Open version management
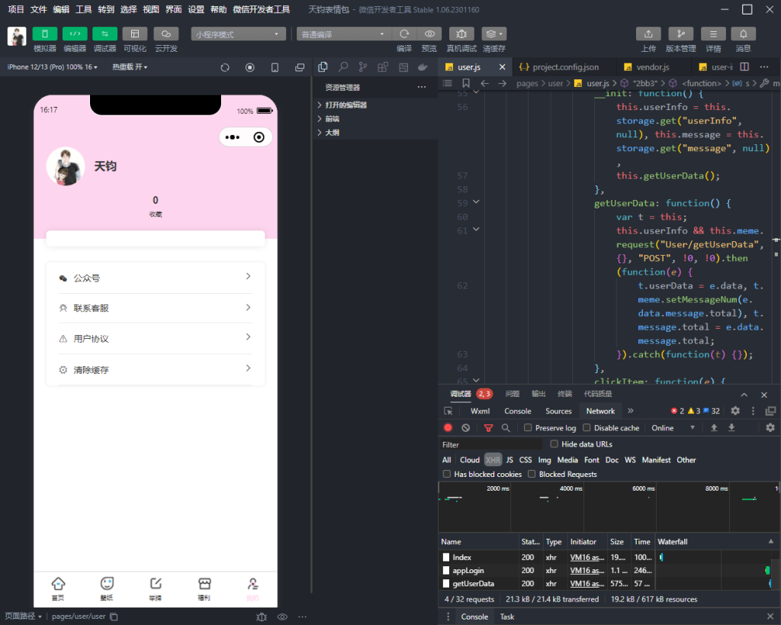Screen dimensions: 781x625 [x=680, y=34]
